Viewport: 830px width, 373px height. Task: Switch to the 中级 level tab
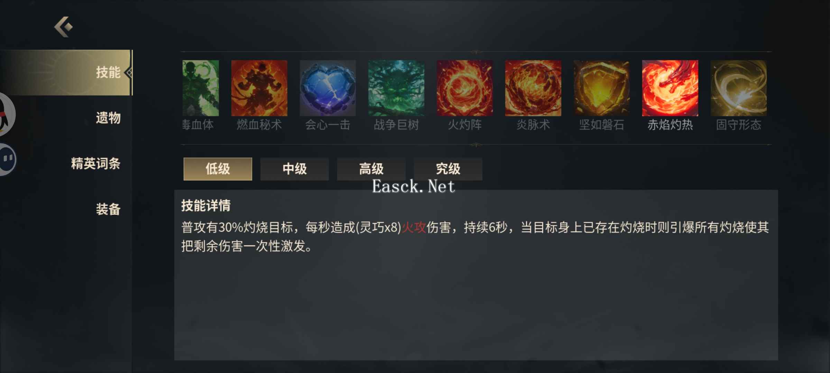(x=294, y=169)
